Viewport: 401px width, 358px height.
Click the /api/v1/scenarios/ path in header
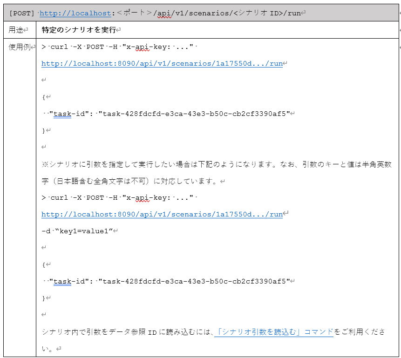click(x=193, y=13)
